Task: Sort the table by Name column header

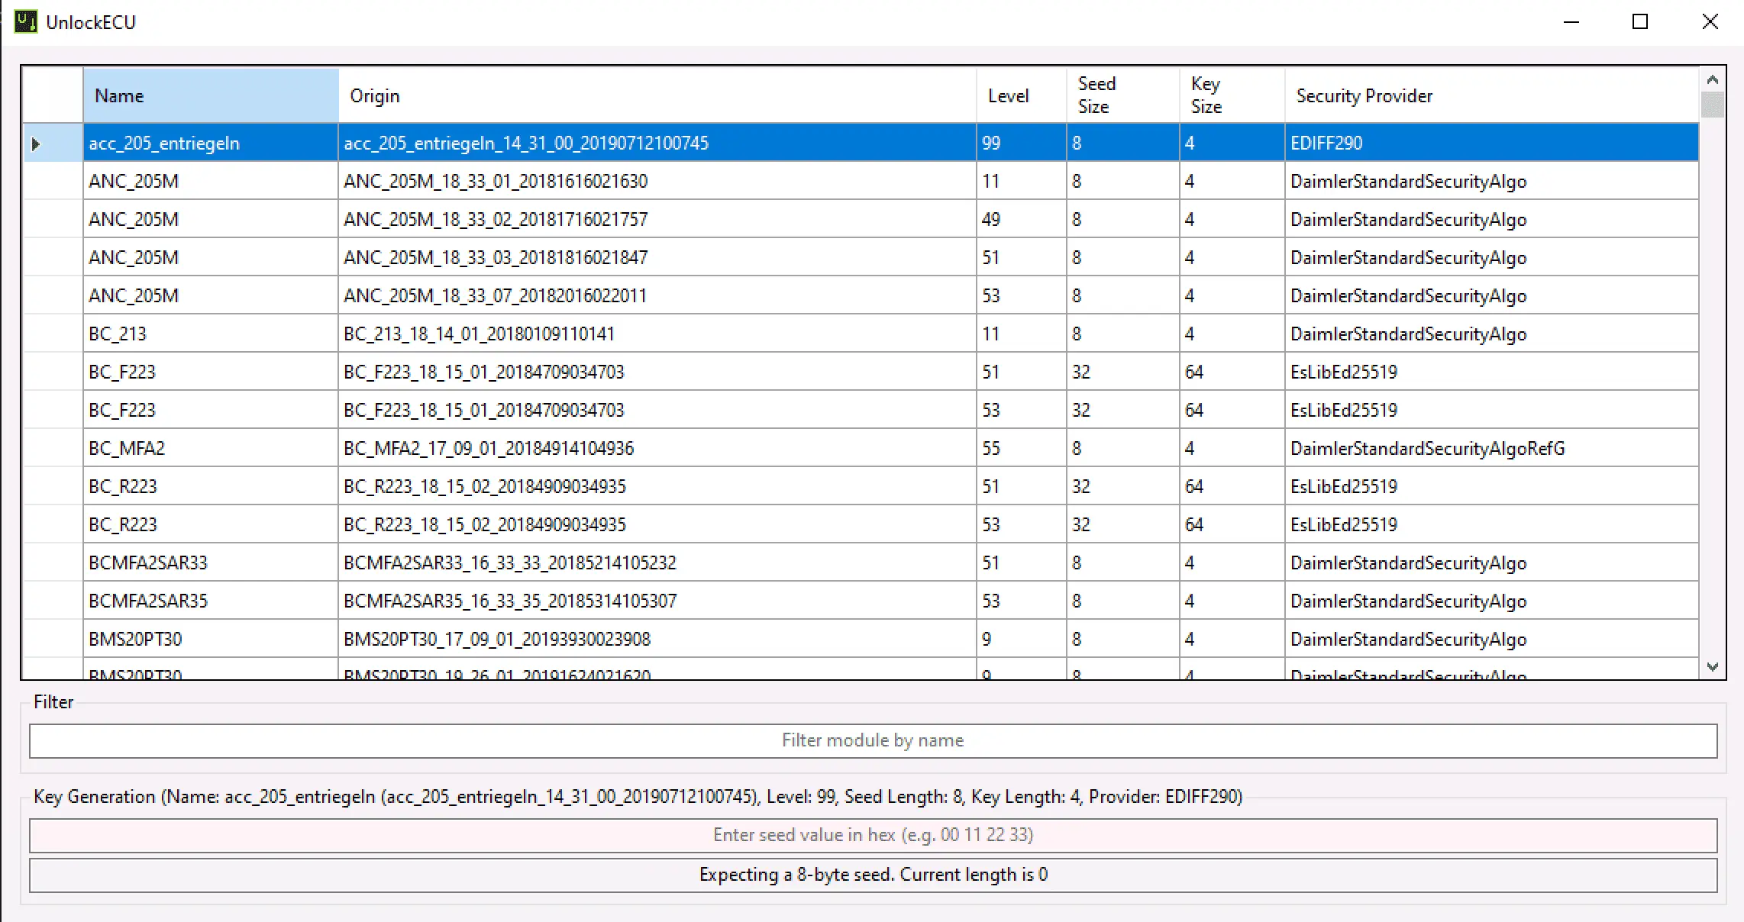Action: click(210, 96)
